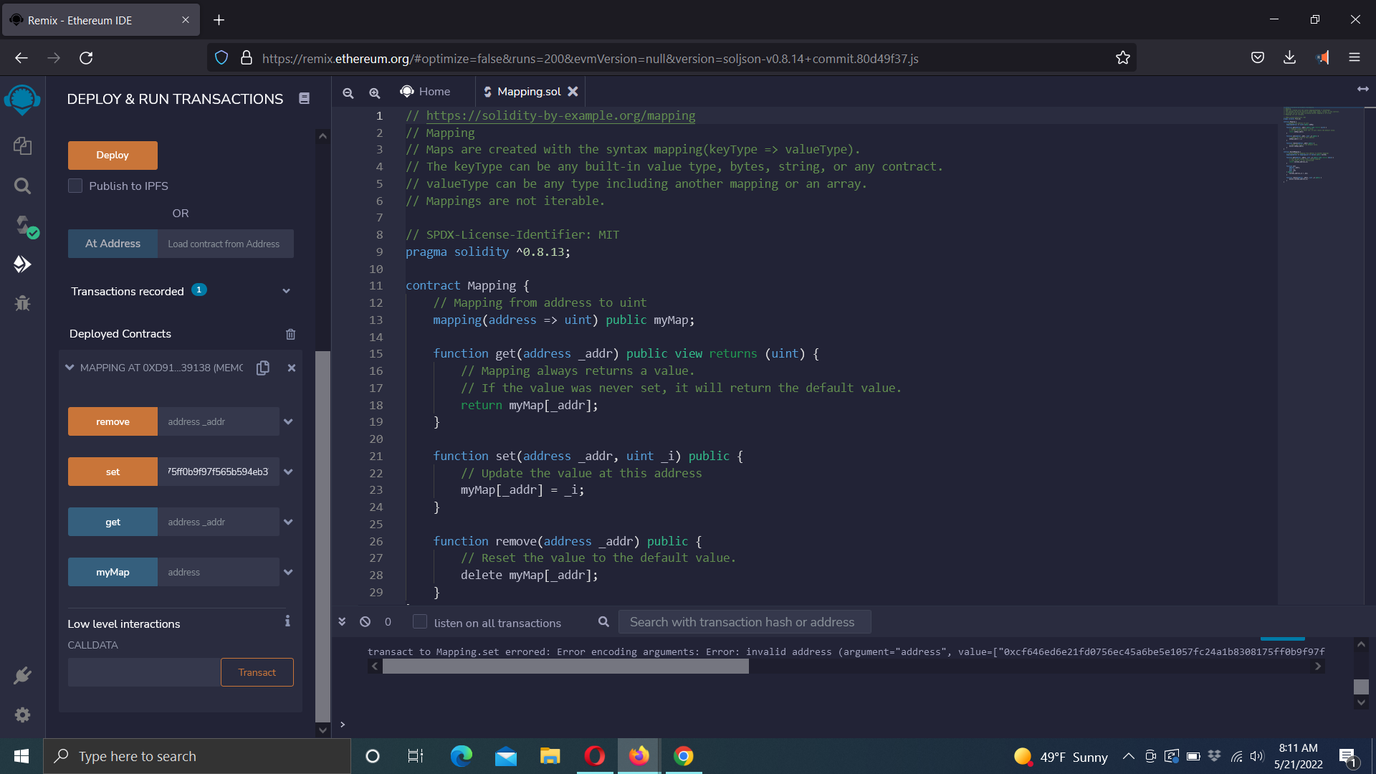Viewport: 1376px width, 774px height.
Task: Click the Deploy button
Action: click(112, 155)
